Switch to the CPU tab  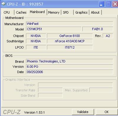coord(8,12)
